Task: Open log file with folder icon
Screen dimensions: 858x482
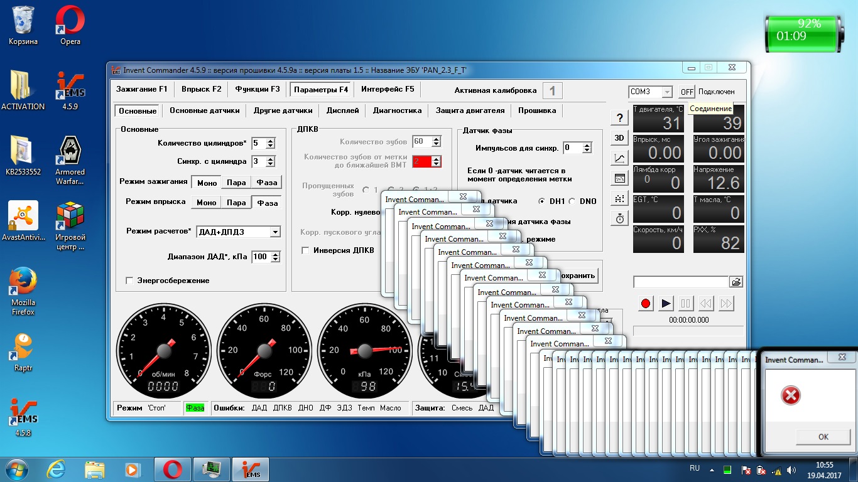Action: click(736, 282)
